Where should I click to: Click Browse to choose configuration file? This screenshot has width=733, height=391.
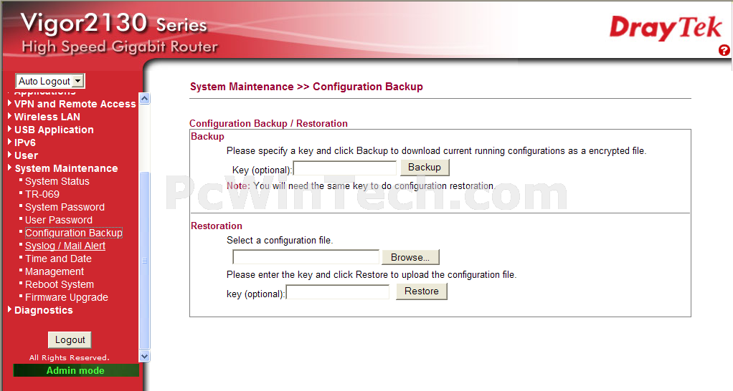pos(410,257)
